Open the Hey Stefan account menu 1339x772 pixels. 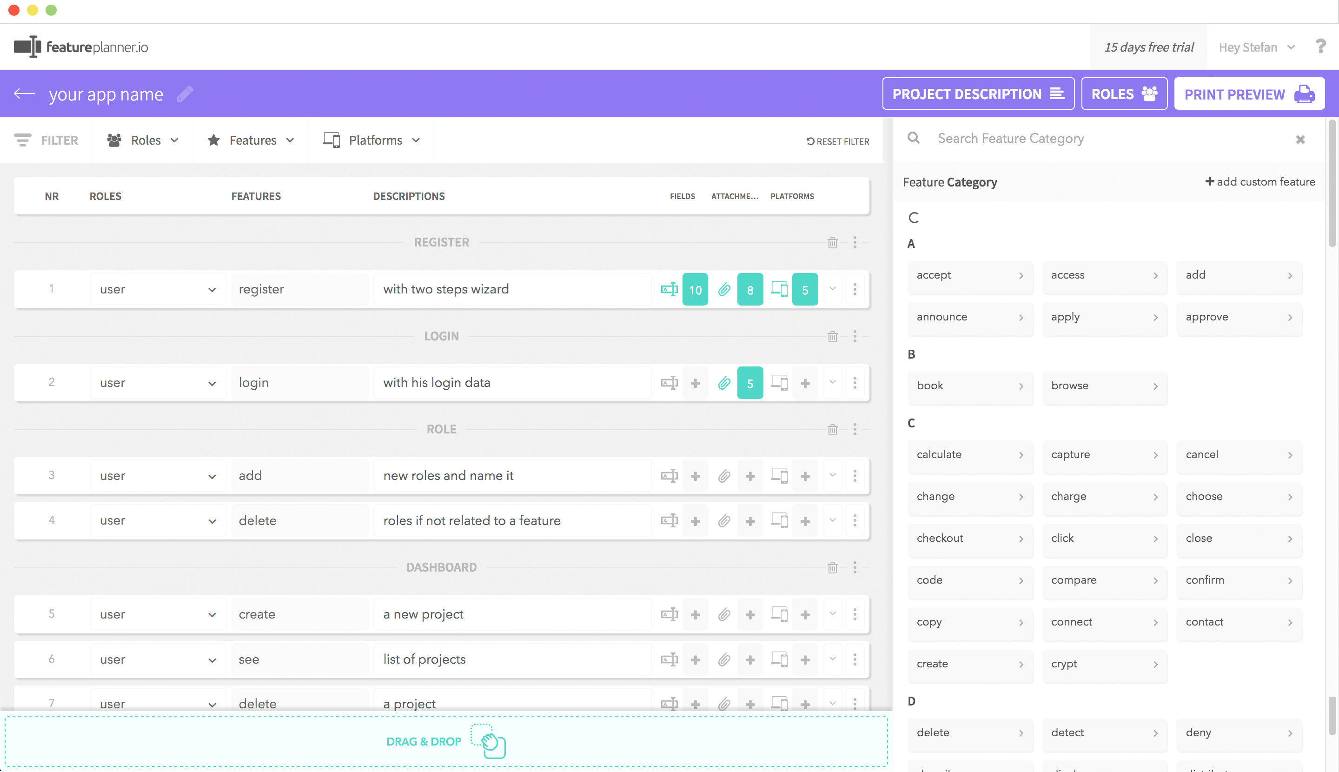tap(1256, 47)
